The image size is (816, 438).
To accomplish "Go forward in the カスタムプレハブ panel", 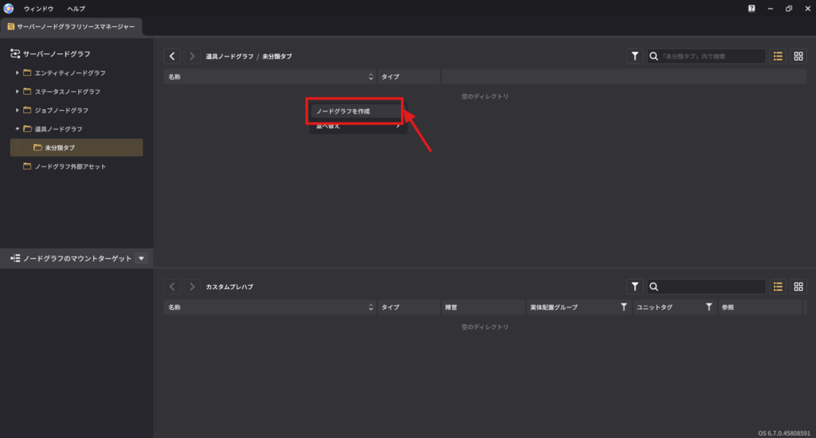I will [x=192, y=287].
